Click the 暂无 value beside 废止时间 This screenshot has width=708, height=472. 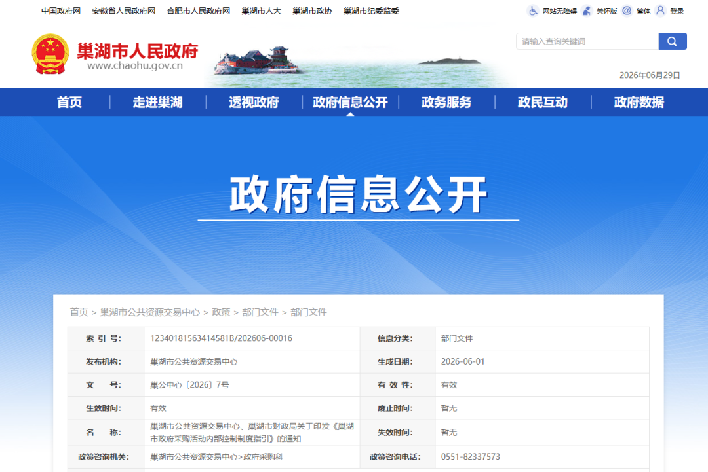coord(449,408)
